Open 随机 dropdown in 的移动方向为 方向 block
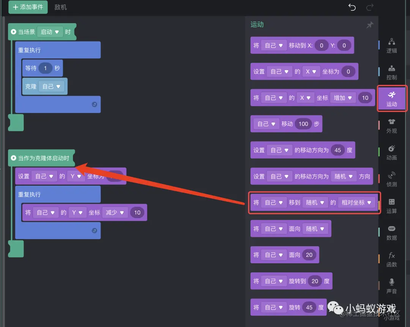The height and width of the screenshot is (327, 410). point(344,176)
